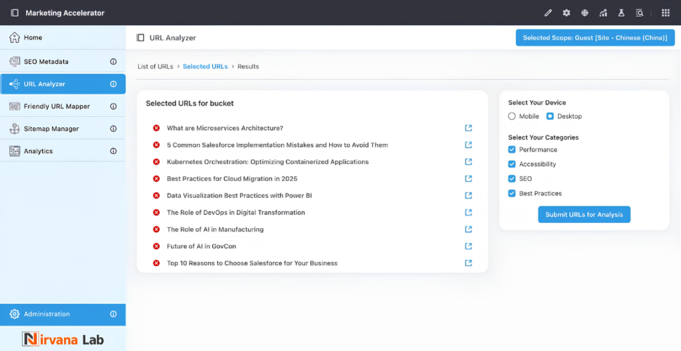
Task: Remove 'Data Visualization Best Practices with Power BI'
Action: point(156,196)
